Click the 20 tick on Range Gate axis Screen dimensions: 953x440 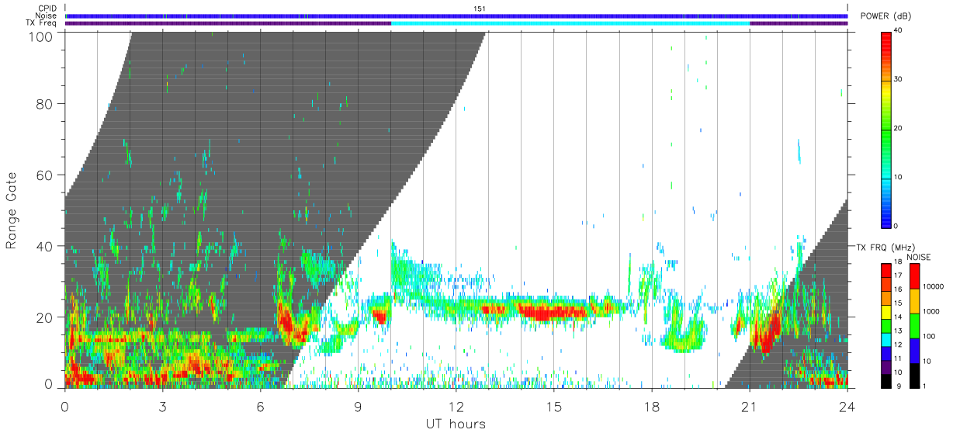(44, 317)
